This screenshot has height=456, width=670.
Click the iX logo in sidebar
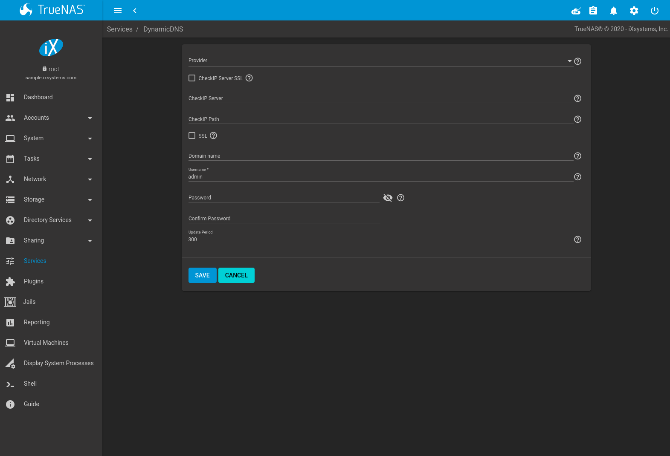tap(51, 47)
